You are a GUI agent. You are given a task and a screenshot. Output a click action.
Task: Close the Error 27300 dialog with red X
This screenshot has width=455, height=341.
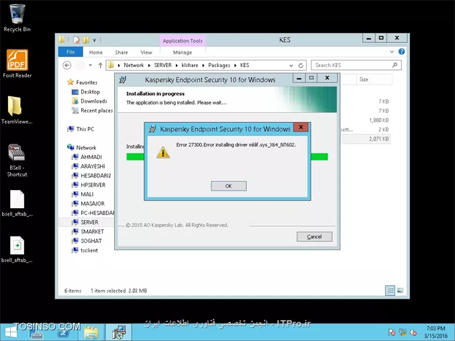(x=301, y=127)
